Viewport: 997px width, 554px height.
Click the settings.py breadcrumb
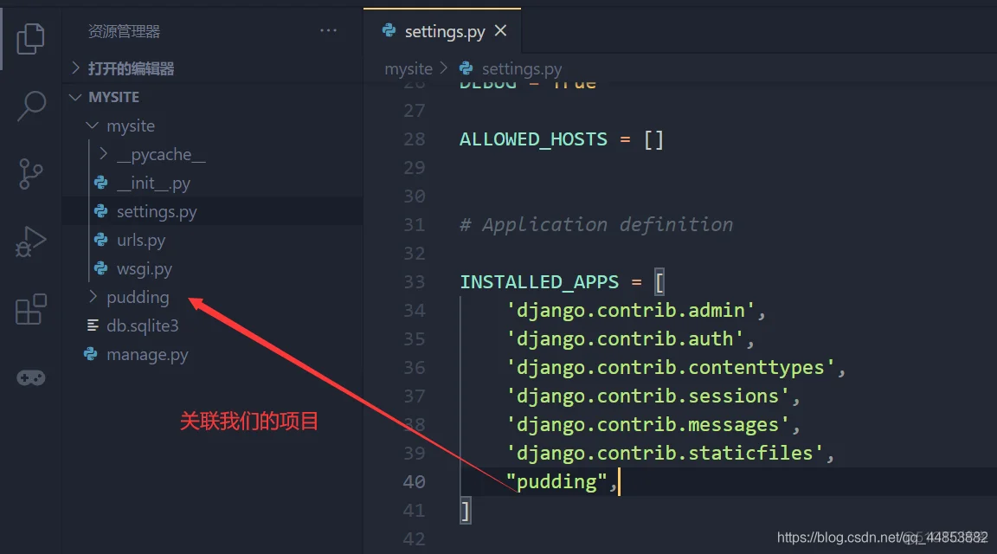click(x=521, y=68)
